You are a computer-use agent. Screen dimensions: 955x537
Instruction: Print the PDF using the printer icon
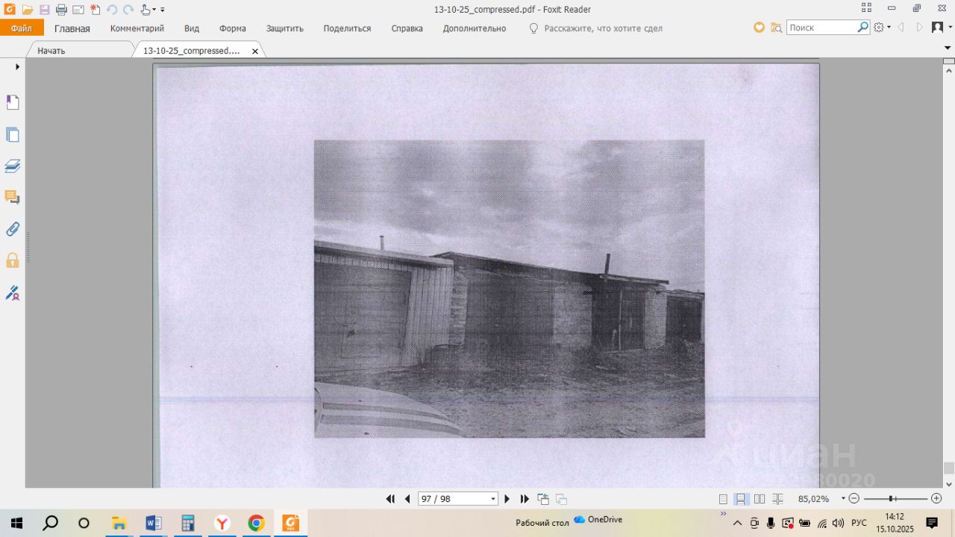click(x=61, y=10)
